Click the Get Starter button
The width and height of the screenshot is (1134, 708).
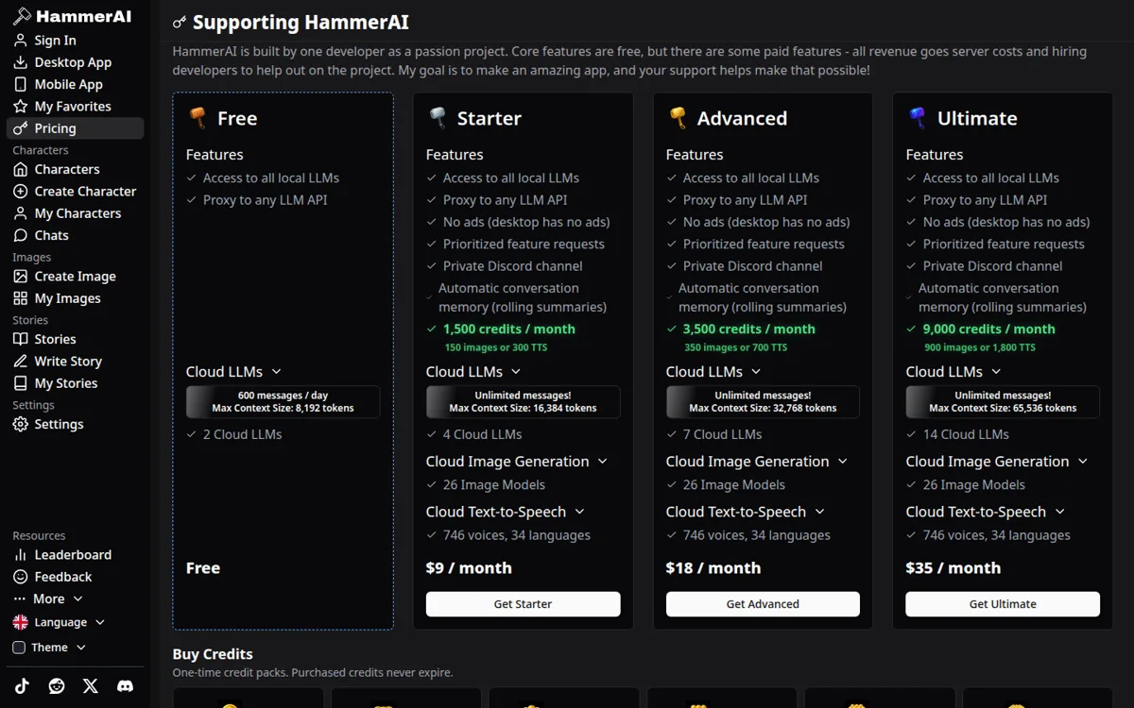pyautogui.click(x=524, y=604)
